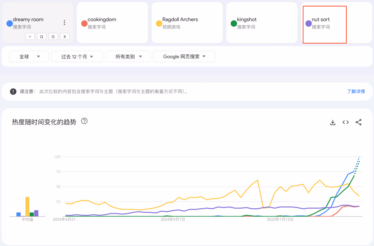Click the 2025年1月12日 axis label
Image resolution: width=374 pixels, height=246 pixels.
[x=280, y=219]
